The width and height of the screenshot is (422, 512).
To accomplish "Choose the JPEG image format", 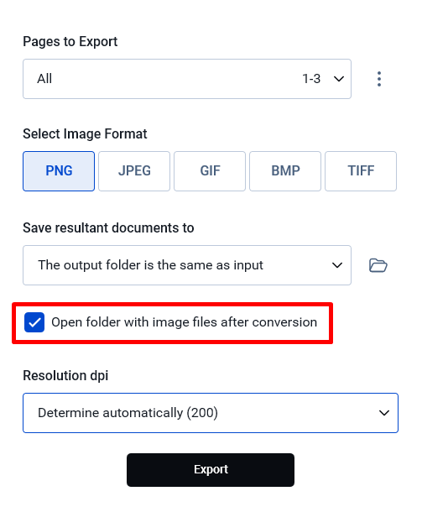I will tap(134, 171).
